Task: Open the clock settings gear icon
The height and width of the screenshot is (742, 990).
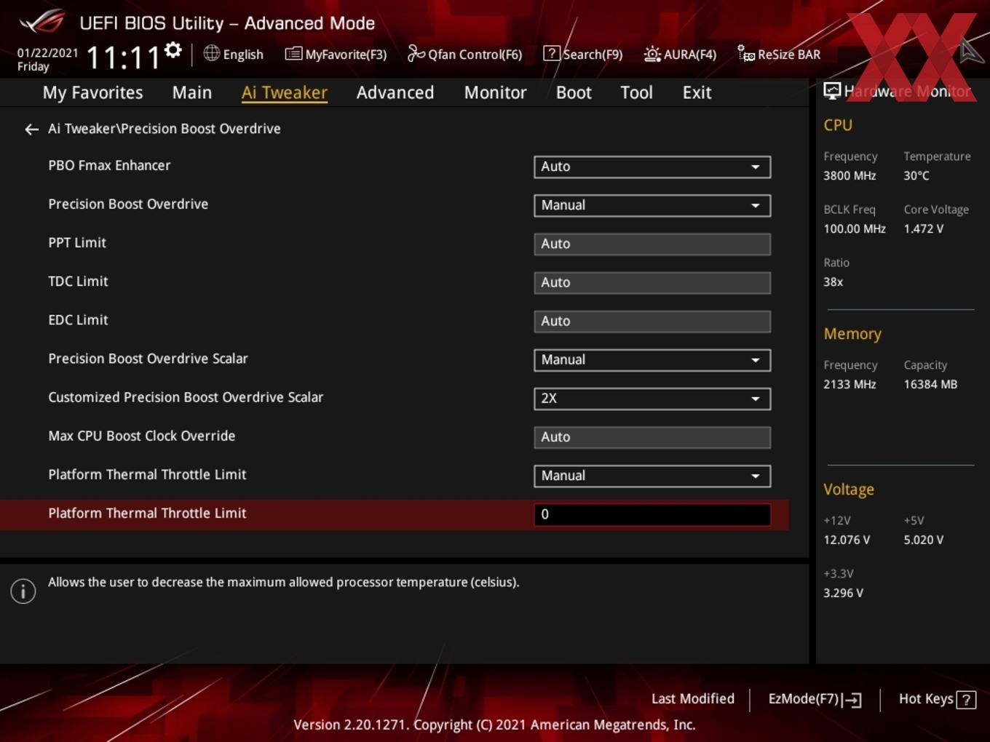Action: click(x=173, y=50)
